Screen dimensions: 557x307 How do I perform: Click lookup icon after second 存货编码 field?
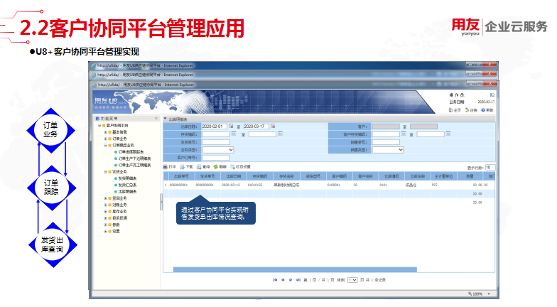280,134
